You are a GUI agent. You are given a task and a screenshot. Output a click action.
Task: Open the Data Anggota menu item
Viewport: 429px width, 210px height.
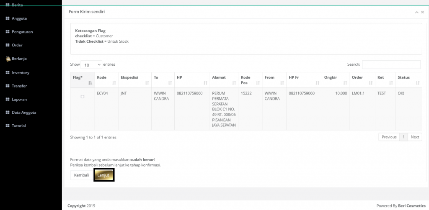coord(24,113)
